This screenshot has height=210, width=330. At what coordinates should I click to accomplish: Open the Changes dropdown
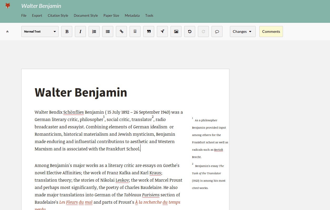(243, 31)
